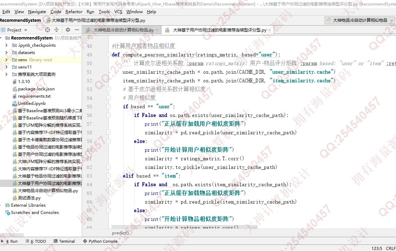Click predict() breadcrumb below editor

point(120,233)
